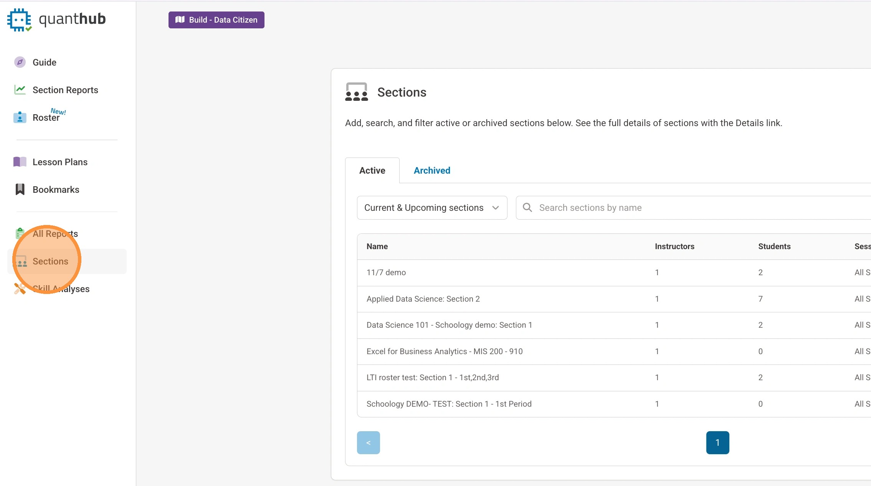Go to previous page arrow button
The image size is (871, 486).
coord(368,443)
